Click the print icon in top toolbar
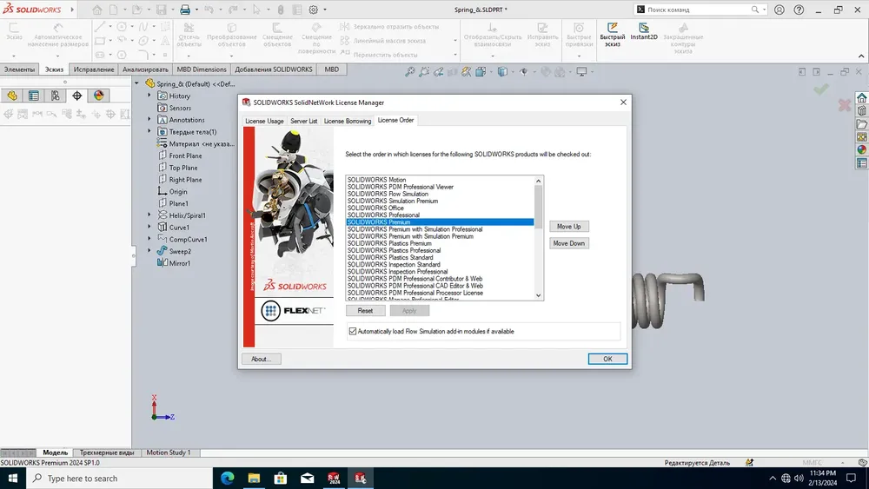This screenshot has height=489, width=869. pos(185,10)
